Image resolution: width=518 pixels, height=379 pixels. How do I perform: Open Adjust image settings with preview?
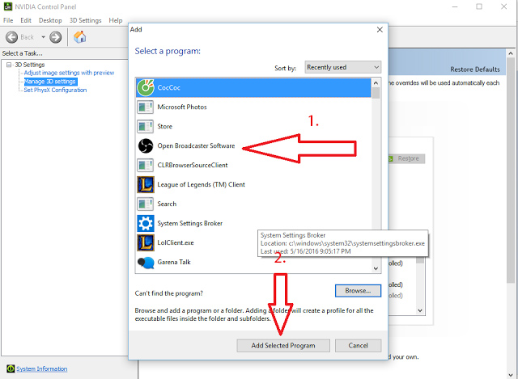pyautogui.click(x=69, y=73)
